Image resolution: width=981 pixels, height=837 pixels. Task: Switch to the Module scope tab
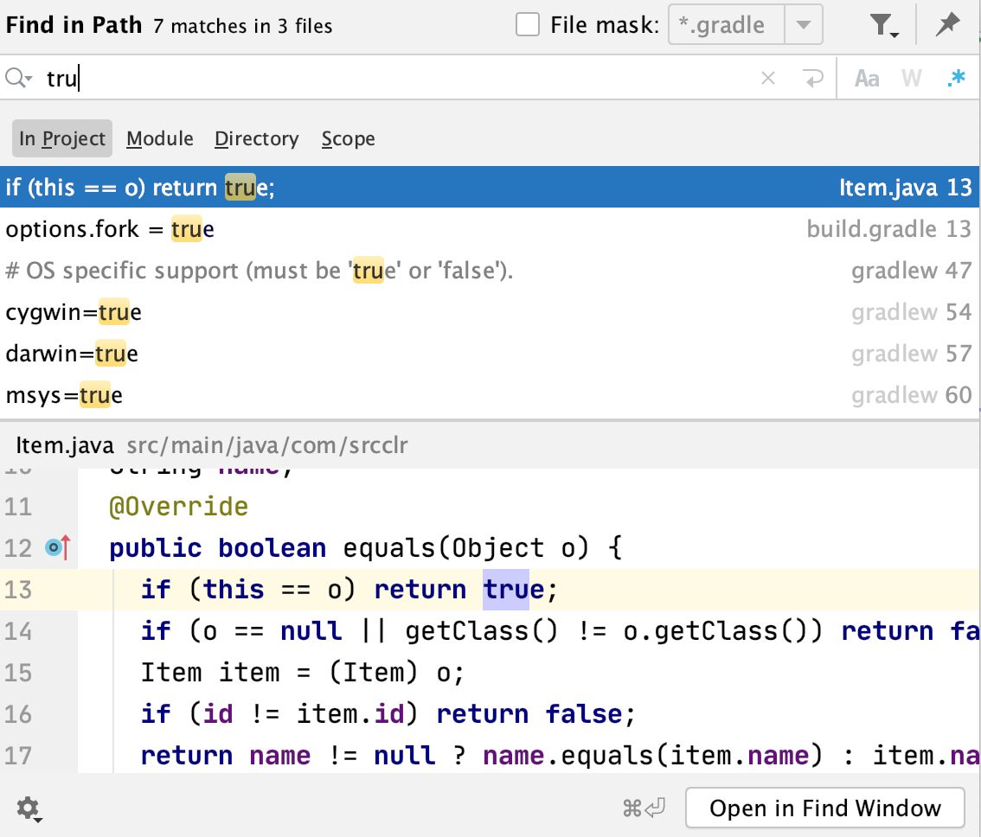(159, 138)
